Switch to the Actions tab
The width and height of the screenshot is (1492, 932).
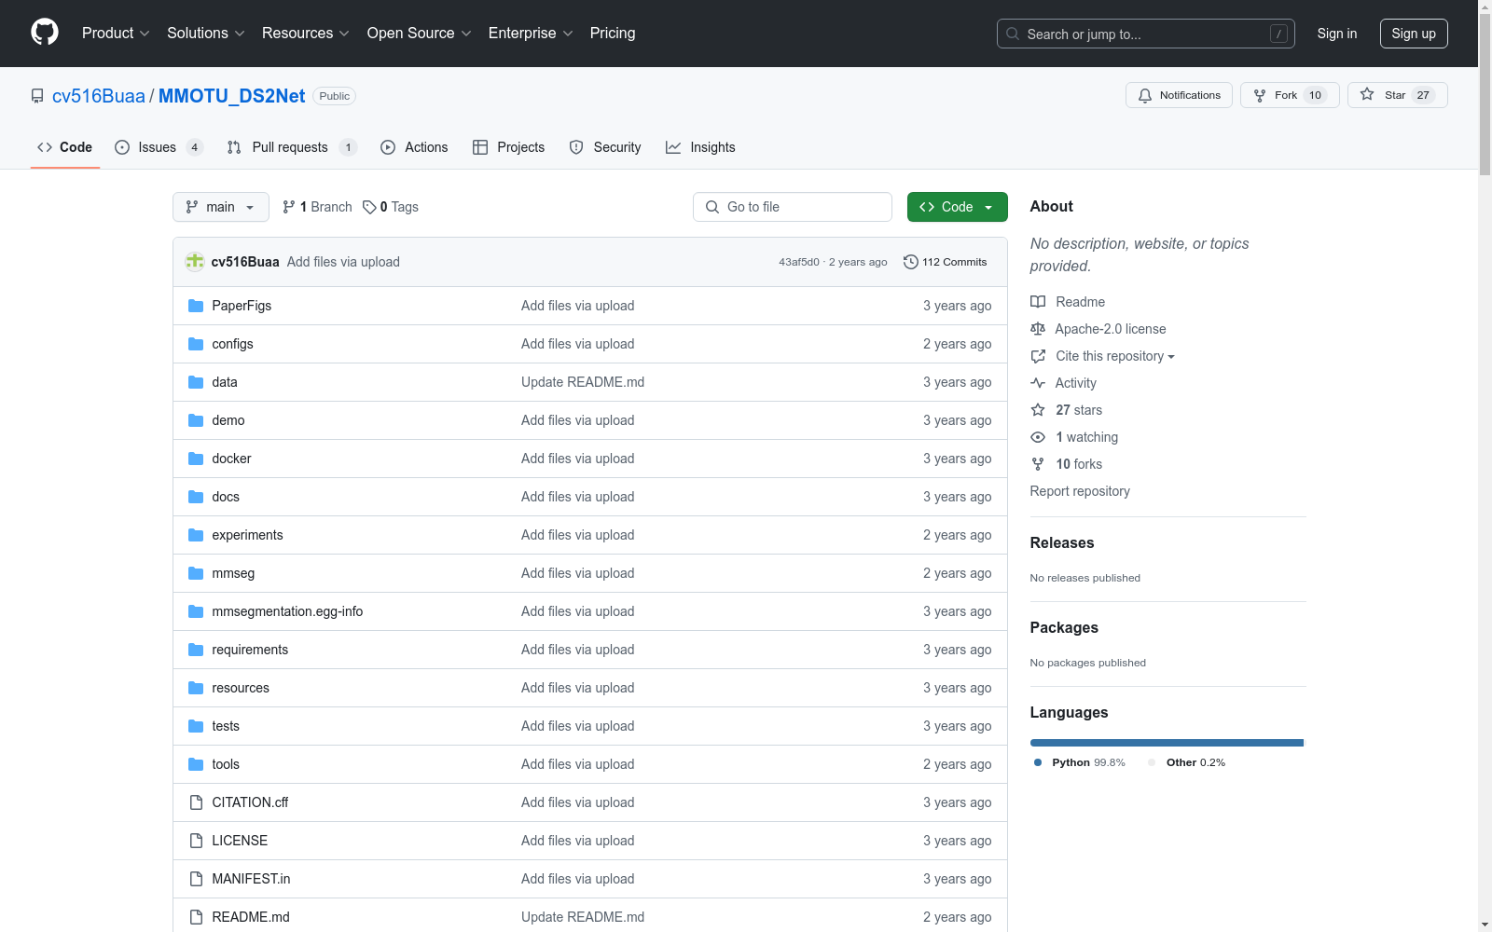point(415,147)
